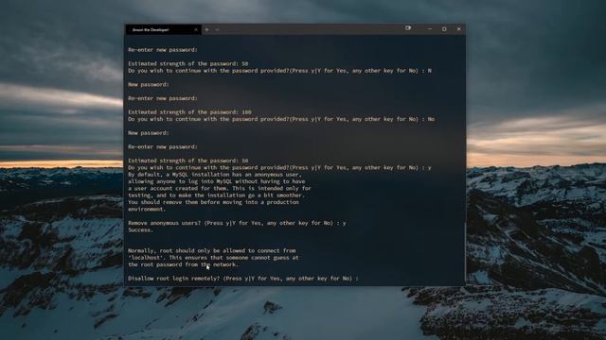606x340 pixels.
Task: Click the 'Success.' output line
Action: (141, 229)
